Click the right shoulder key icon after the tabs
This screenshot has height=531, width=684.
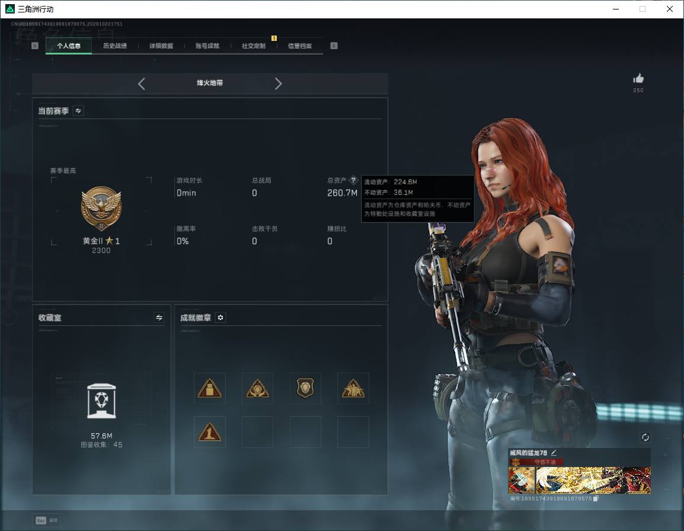tap(334, 46)
